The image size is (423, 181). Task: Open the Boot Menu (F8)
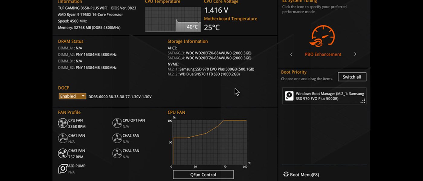coord(301,175)
